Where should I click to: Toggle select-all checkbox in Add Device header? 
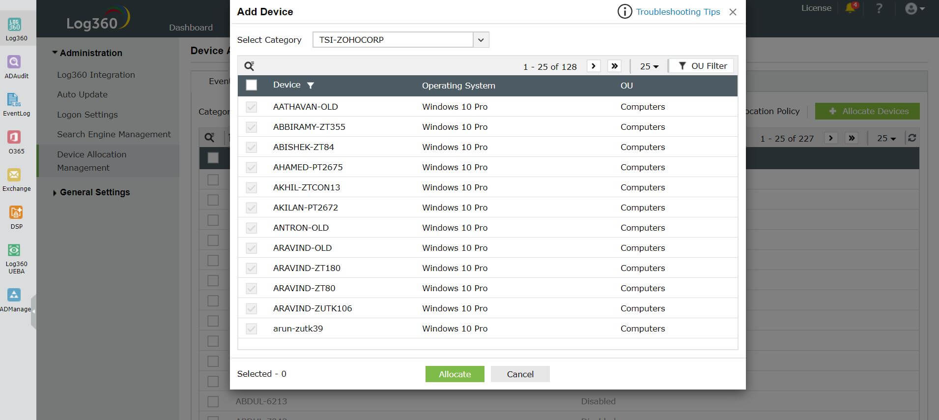(251, 85)
